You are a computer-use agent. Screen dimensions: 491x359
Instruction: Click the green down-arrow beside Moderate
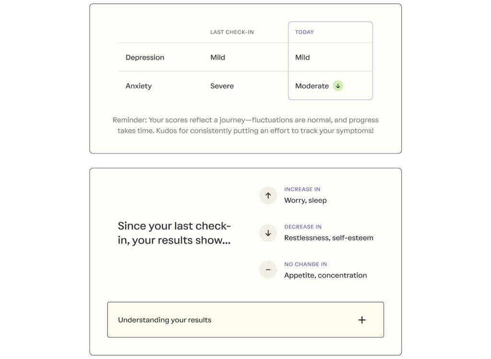[338, 86]
